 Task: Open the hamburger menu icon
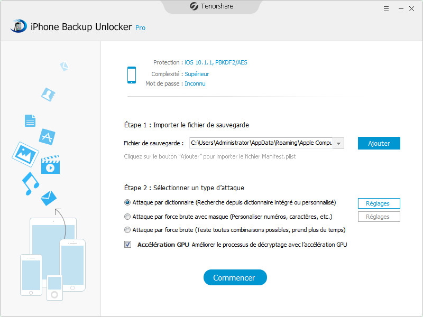tap(386, 9)
